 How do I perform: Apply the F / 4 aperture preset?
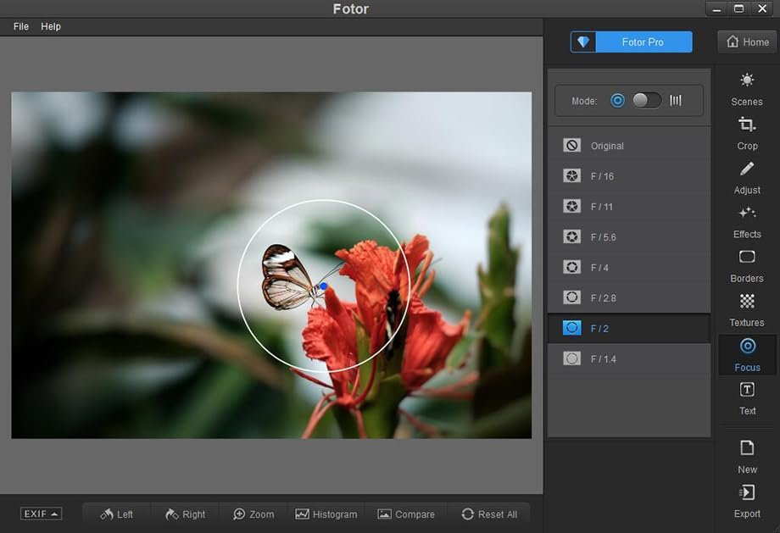tap(629, 268)
